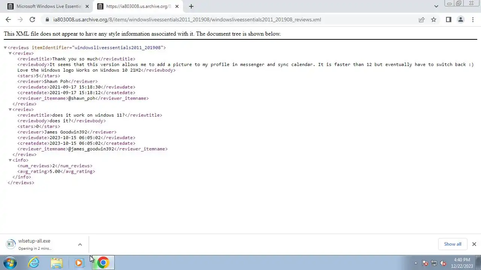The image size is (481, 270).
Task: Go forward with the forward arrow
Action: 20,19
